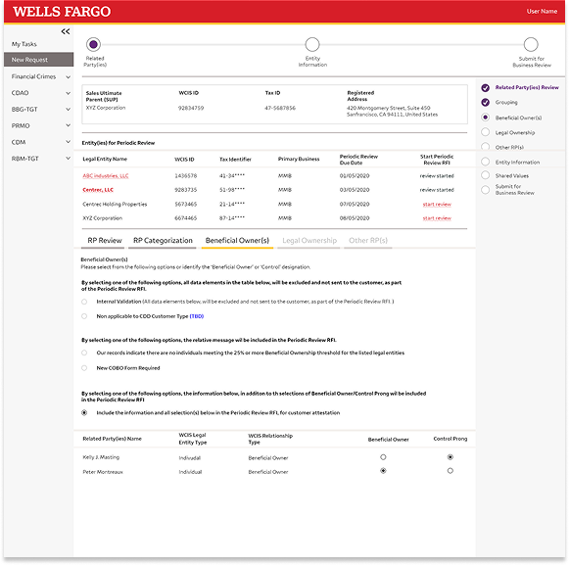Screen dimensions: 569x565
Task: Click WCIS ID 1436578 in the entity table
Action: tap(186, 176)
